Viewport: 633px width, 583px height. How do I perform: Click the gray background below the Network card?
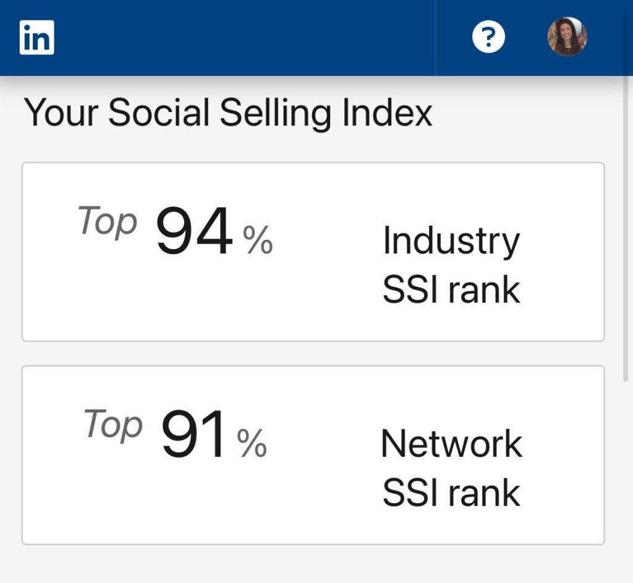[x=313, y=564]
